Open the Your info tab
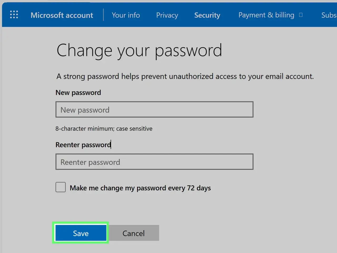The image size is (337, 253). tap(126, 15)
